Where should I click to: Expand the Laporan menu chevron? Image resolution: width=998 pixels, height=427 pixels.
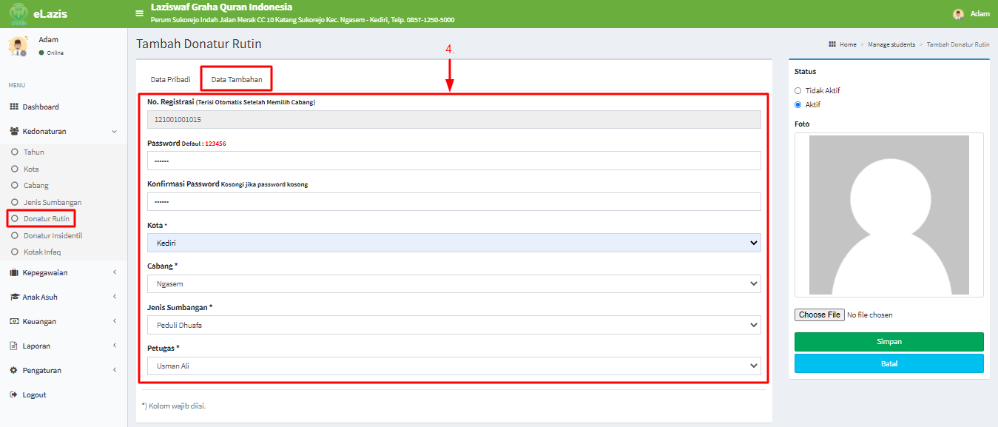tap(115, 346)
